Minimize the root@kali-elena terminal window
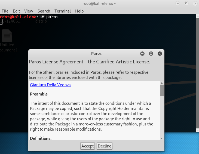The width and height of the screenshot is (199, 154). click(x=177, y=4)
